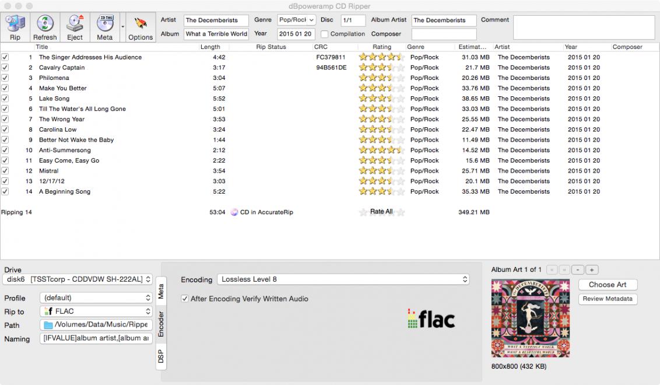Click the Choose Art button
This screenshot has width=660, height=385.
tap(608, 285)
